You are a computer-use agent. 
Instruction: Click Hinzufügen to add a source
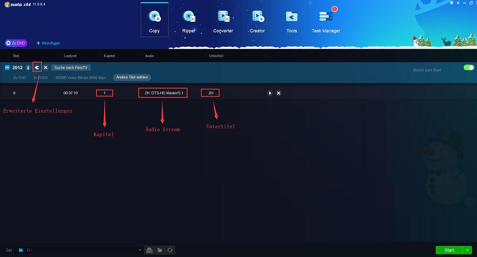pyautogui.click(x=48, y=43)
